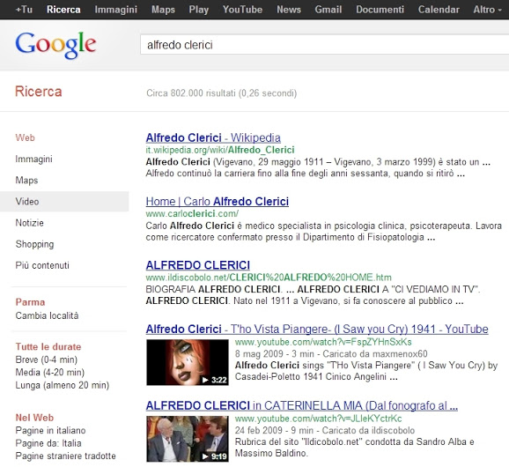Click Cambia località under Parma

point(47,315)
